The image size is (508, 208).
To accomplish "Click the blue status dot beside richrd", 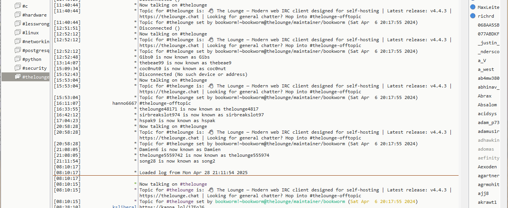I will (473, 16).
